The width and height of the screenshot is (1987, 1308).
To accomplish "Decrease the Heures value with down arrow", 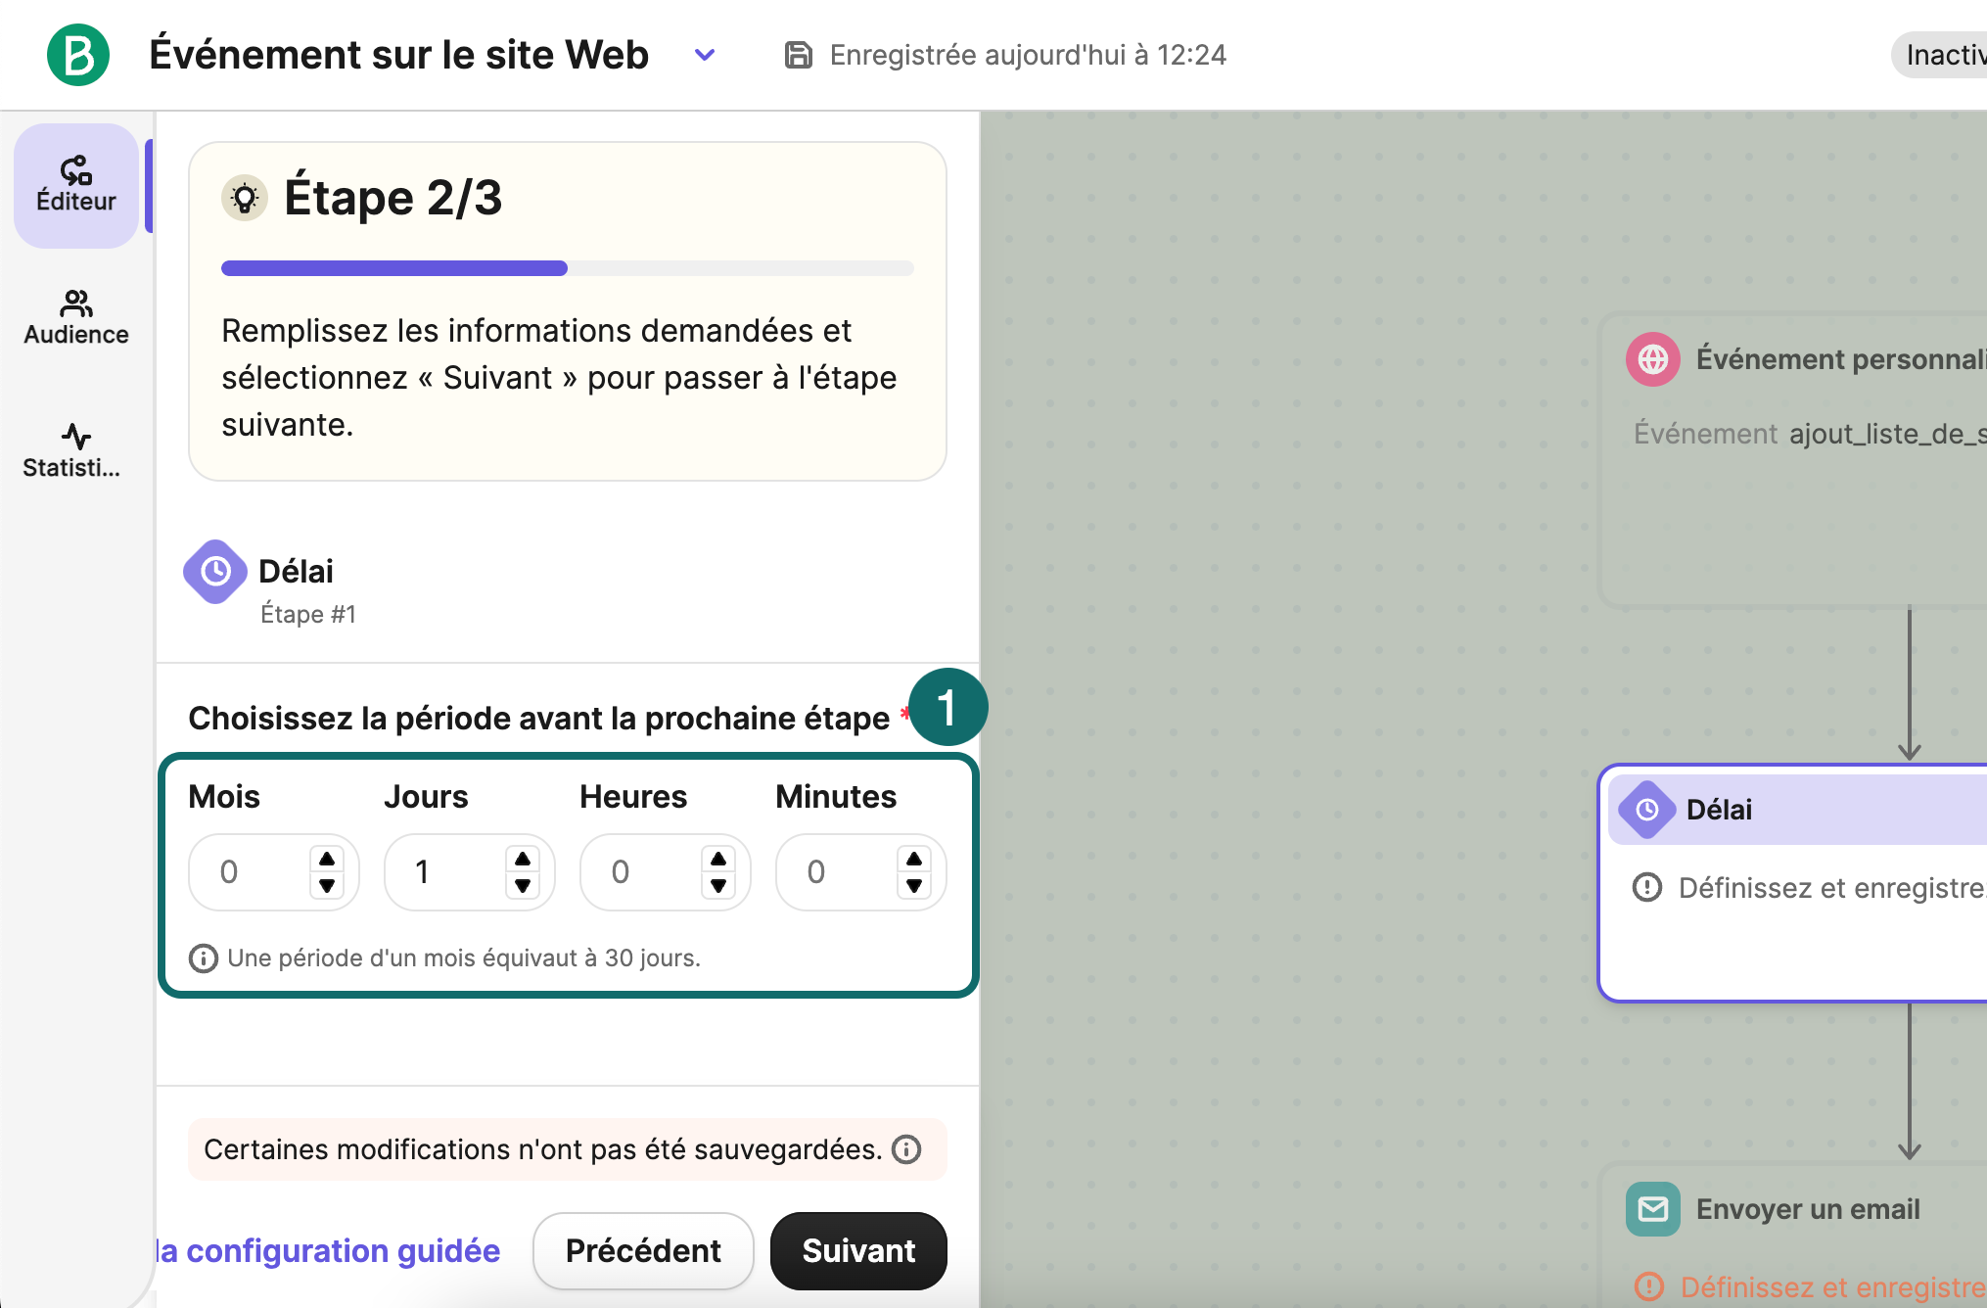I will (x=718, y=886).
